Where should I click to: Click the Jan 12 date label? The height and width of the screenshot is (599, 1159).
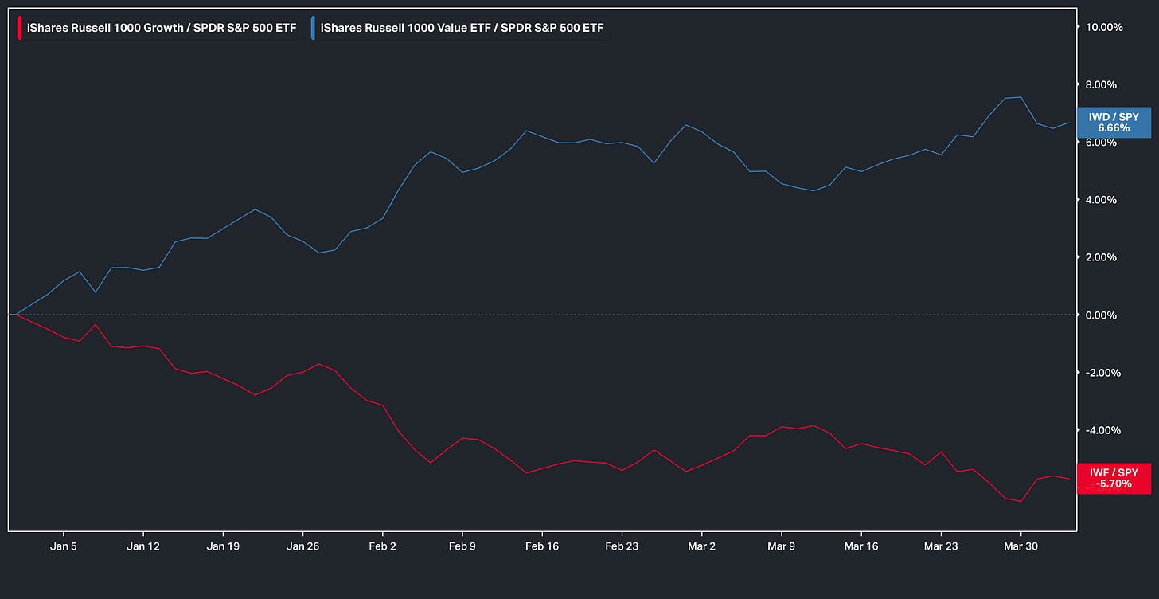click(x=142, y=546)
